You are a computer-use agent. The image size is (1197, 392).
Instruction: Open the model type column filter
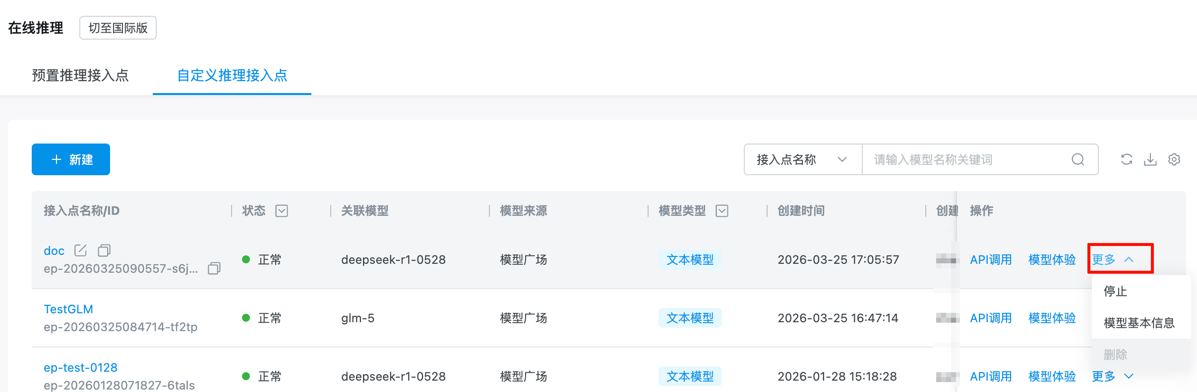(722, 211)
